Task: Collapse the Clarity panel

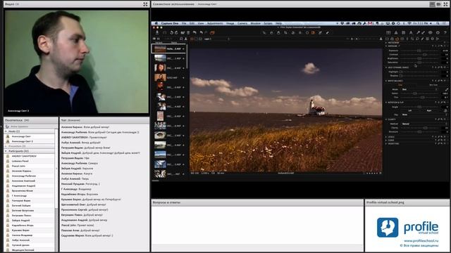Action: [x=386, y=119]
